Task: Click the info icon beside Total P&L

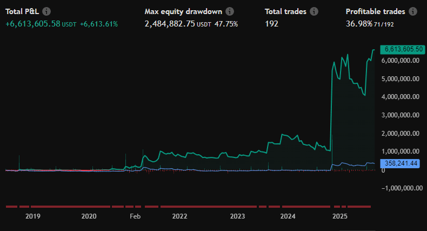Action: point(47,11)
